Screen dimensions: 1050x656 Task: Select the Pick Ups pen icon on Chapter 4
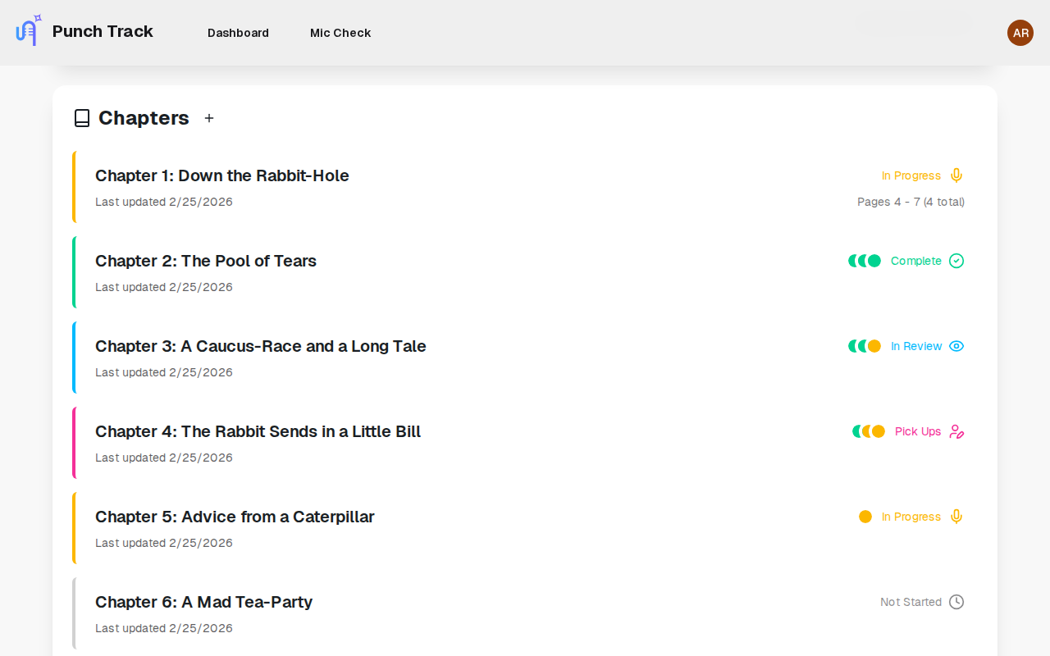click(x=956, y=431)
